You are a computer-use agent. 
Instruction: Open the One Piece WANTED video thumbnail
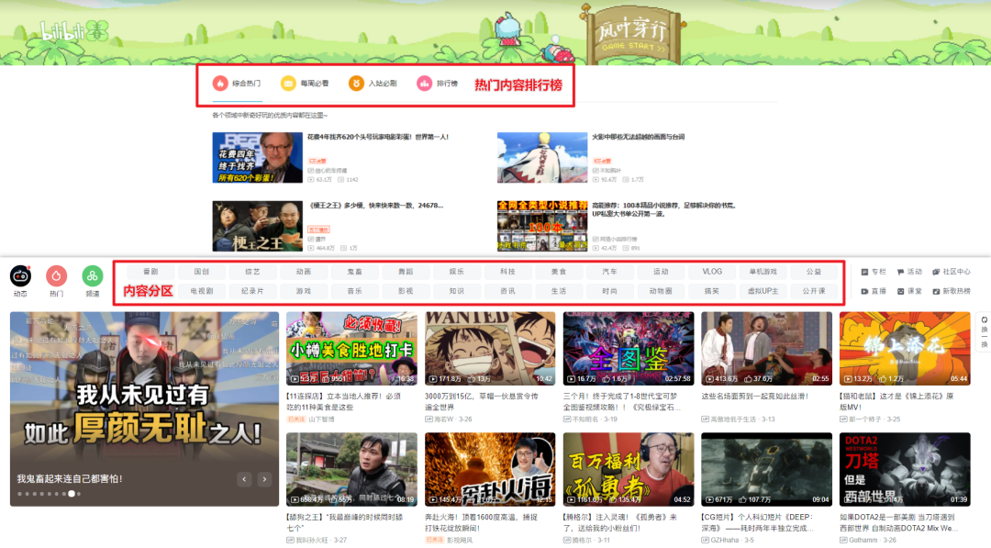point(490,348)
